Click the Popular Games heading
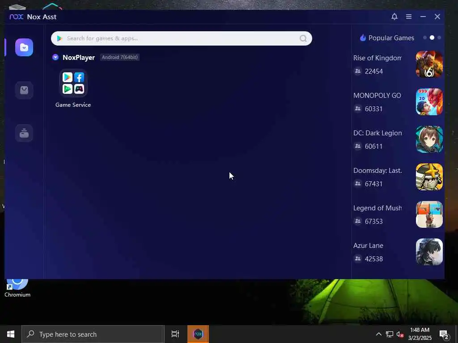The height and width of the screenshot is (343, 458). (x=391, y=38)
